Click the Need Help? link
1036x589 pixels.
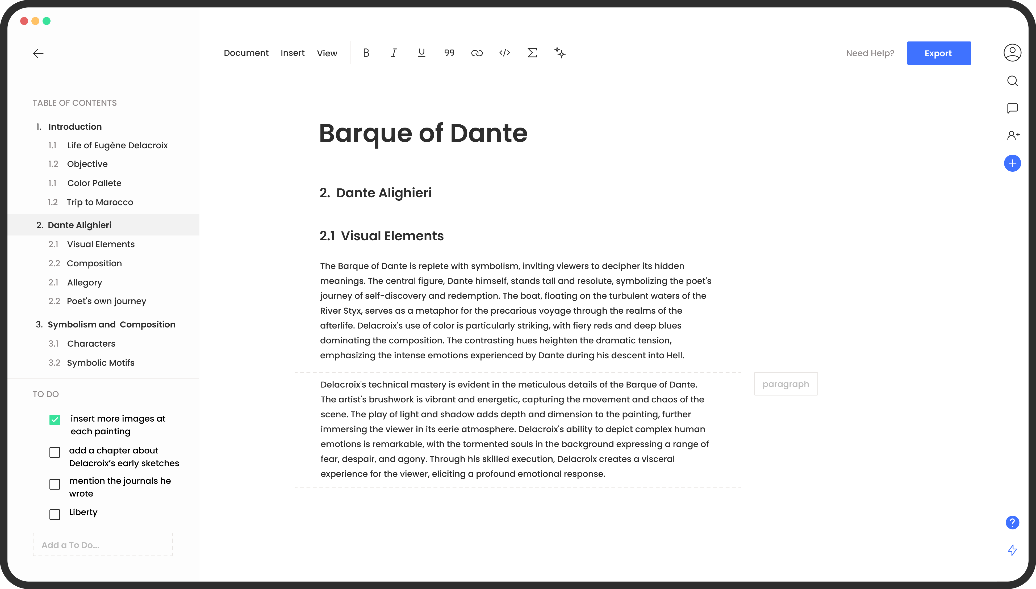870,53
